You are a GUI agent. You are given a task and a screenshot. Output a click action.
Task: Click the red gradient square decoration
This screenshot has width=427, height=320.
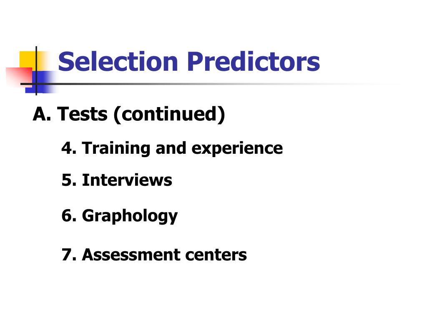click(x=18, y=77)
